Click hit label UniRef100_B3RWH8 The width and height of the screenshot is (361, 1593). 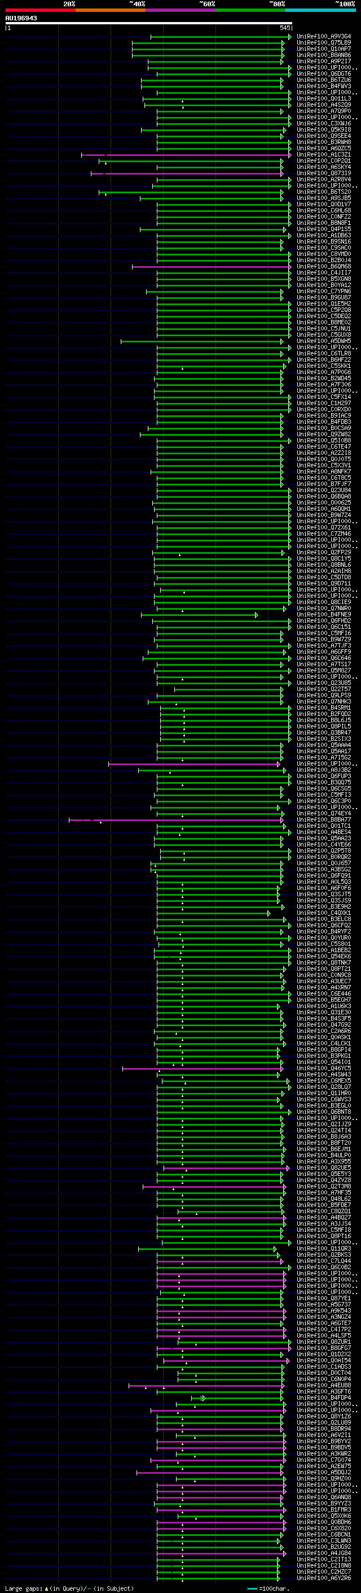click(x=324, y=142)
